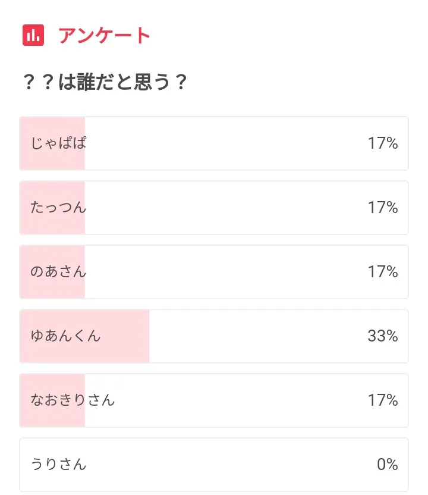Click the red poll bar-chart icon
Screen dimensions: 428x495
[x=33, y=35]
